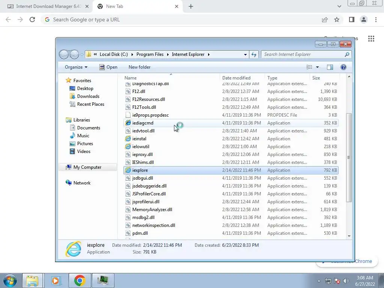Click the change view icon
Screen dimensions: 384x288
click(x=309, y=67)
